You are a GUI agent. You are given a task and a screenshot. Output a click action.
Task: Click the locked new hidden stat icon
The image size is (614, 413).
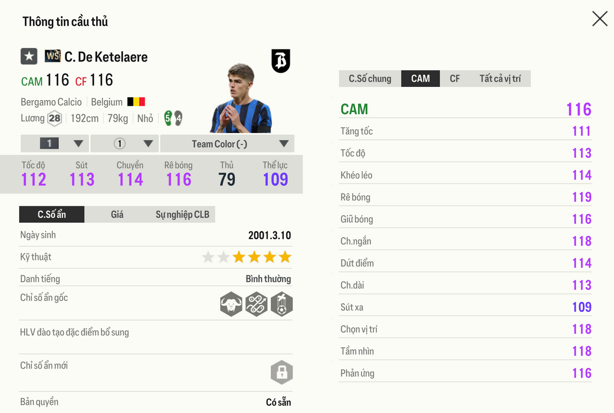click(282, 372)
